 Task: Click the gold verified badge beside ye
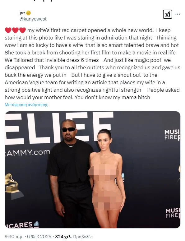[x=28, y=13]
